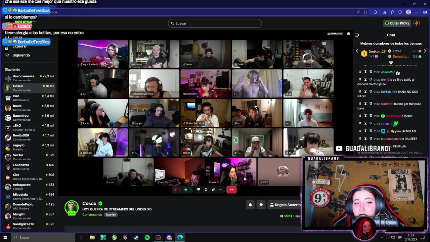Open browser essentials shield icon
430x242 pixels.
[400, 12]
